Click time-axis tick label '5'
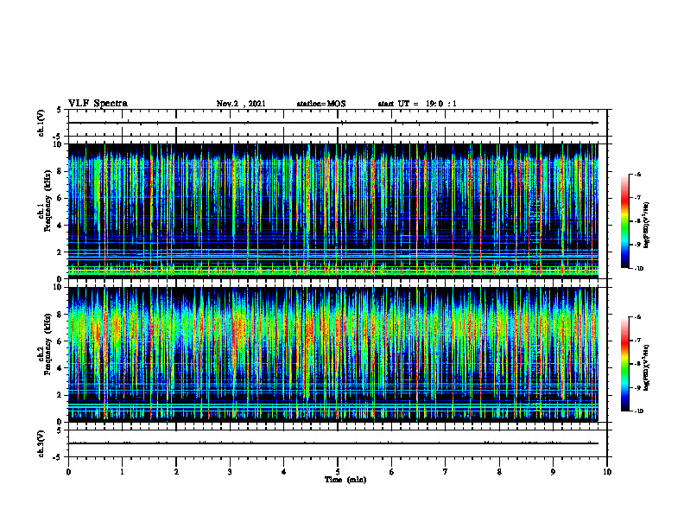This screenshot has width=684, height=529. (x=338, y=472)
